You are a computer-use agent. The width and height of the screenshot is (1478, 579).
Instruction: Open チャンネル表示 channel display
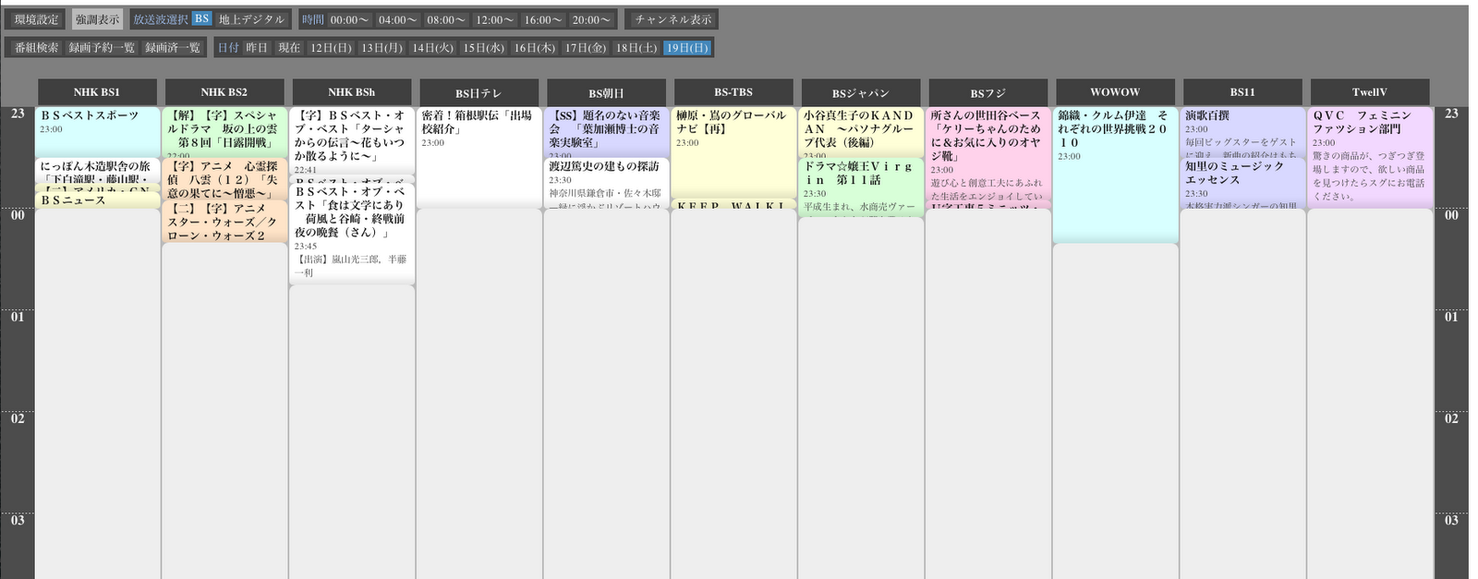(672, 19)
